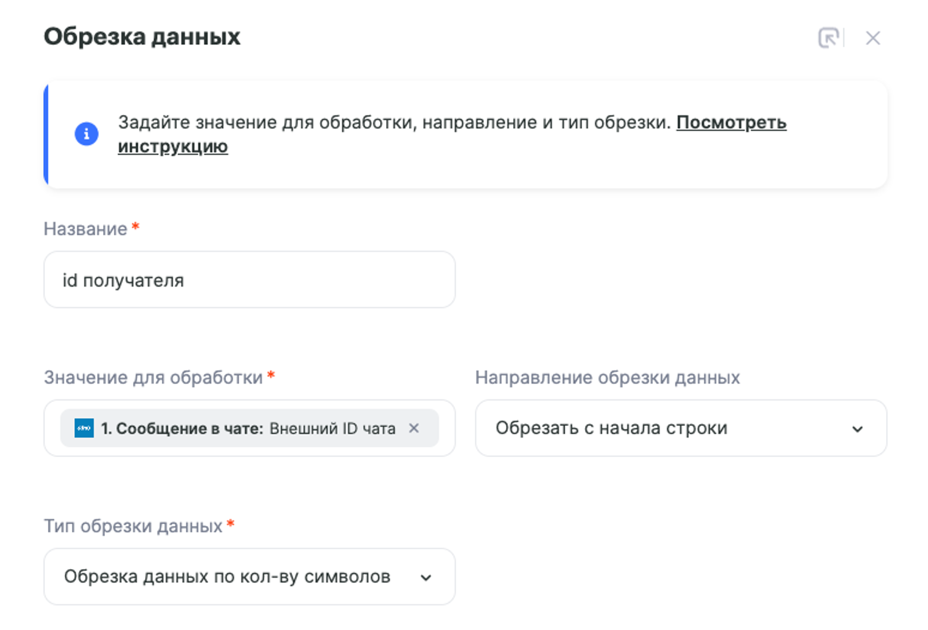928x630 pixels.
Task: Click the Значение для обработки label
Action: click(x=153, y=378)
